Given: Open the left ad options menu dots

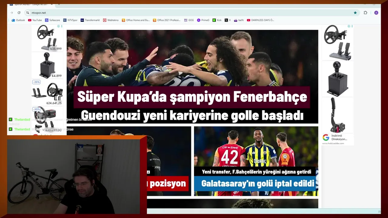Looking at the screenshot, I should point(62,26).
